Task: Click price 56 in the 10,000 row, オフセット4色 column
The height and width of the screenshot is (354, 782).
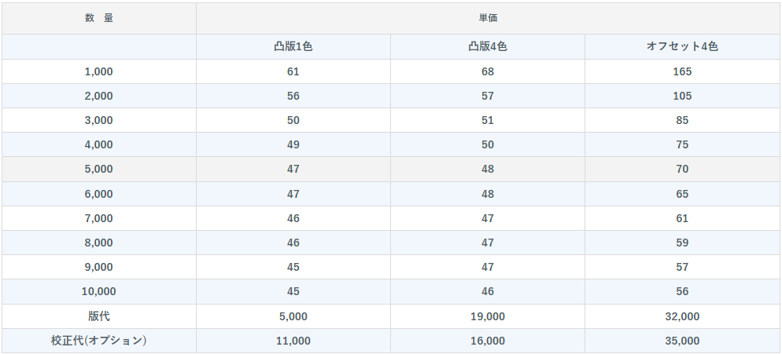Action: click(x=682, y=291)
